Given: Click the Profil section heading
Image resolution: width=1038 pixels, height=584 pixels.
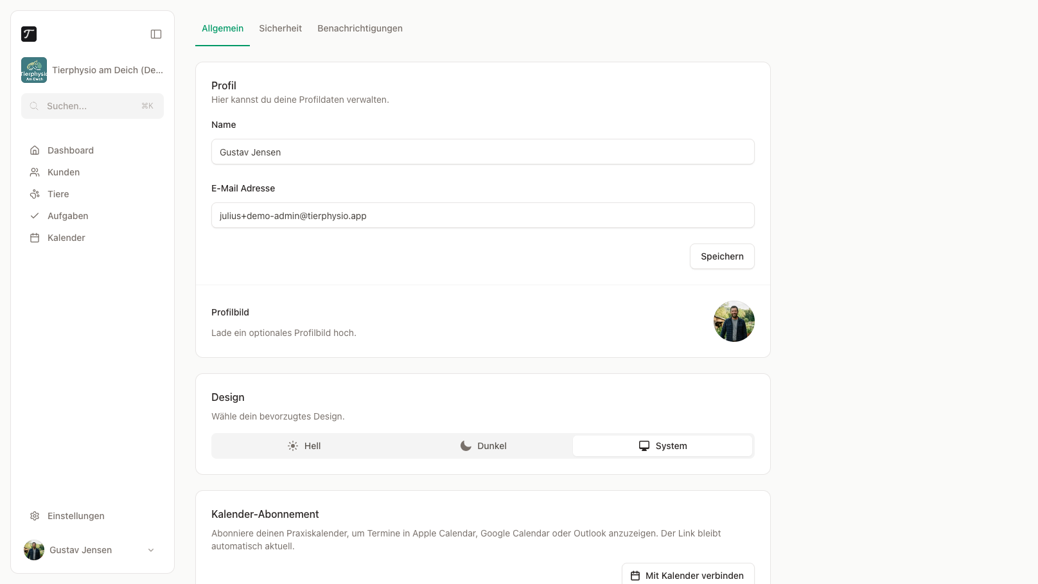Looking at the screenshot, I should [224, 85].
